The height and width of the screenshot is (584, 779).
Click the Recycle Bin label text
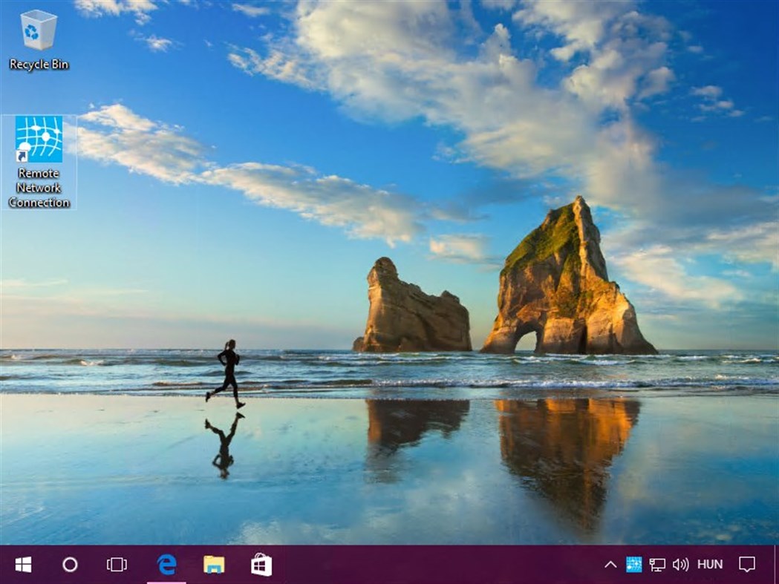(x=39, y=64)
